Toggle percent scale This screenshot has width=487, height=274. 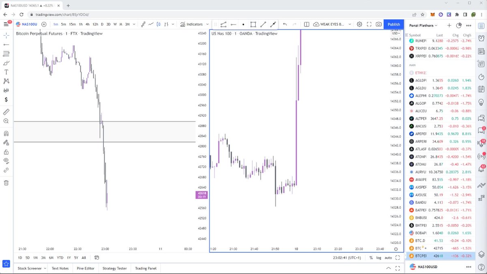pyautogui.click(x=371, y=257)
